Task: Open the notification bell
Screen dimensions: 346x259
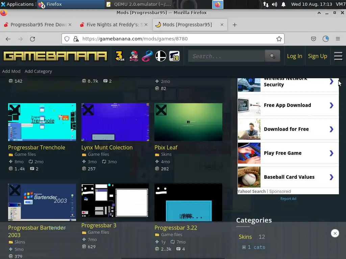Action: click(283, 4)
